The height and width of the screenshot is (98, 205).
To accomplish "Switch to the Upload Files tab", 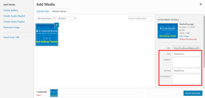I will pos(43,11).
